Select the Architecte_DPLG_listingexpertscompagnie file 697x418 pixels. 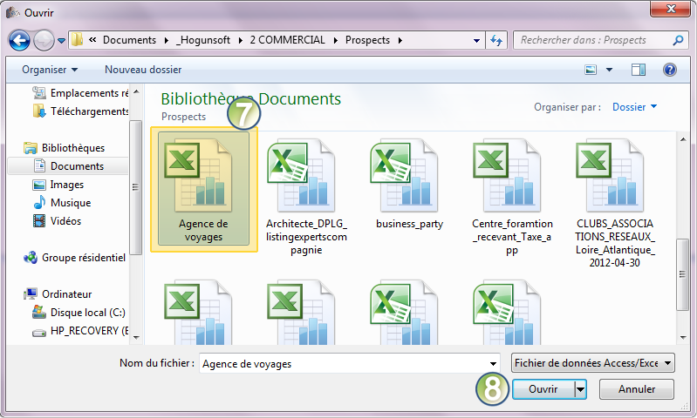coord(306,197)
